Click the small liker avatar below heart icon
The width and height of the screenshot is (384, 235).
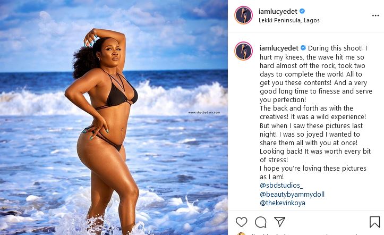pos(241,233)
